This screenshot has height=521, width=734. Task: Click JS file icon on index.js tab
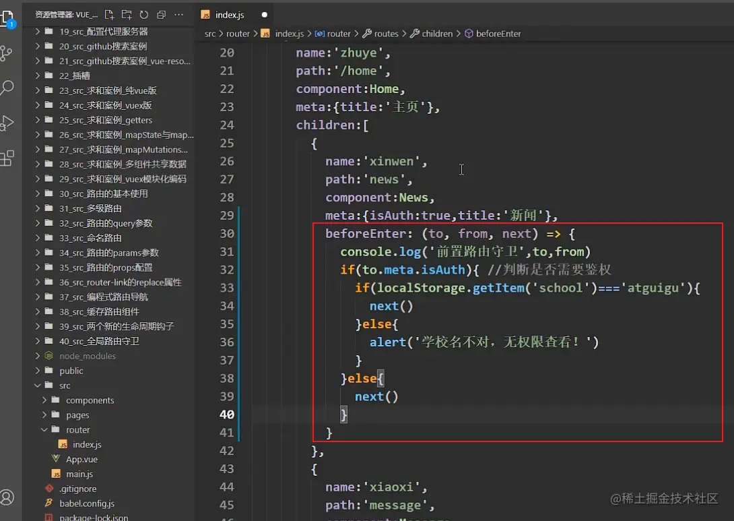pos(205,15)
